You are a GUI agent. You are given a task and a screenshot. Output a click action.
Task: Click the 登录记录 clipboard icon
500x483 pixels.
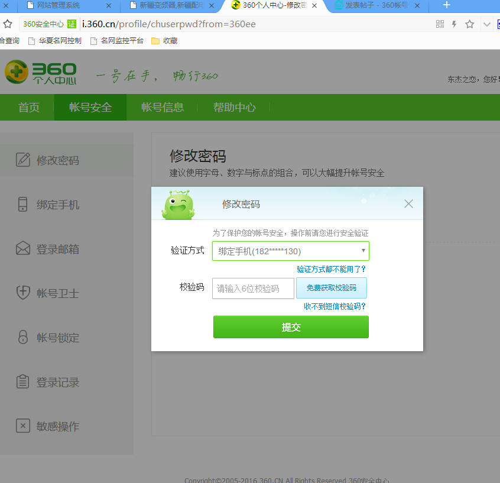click(23, 382)
